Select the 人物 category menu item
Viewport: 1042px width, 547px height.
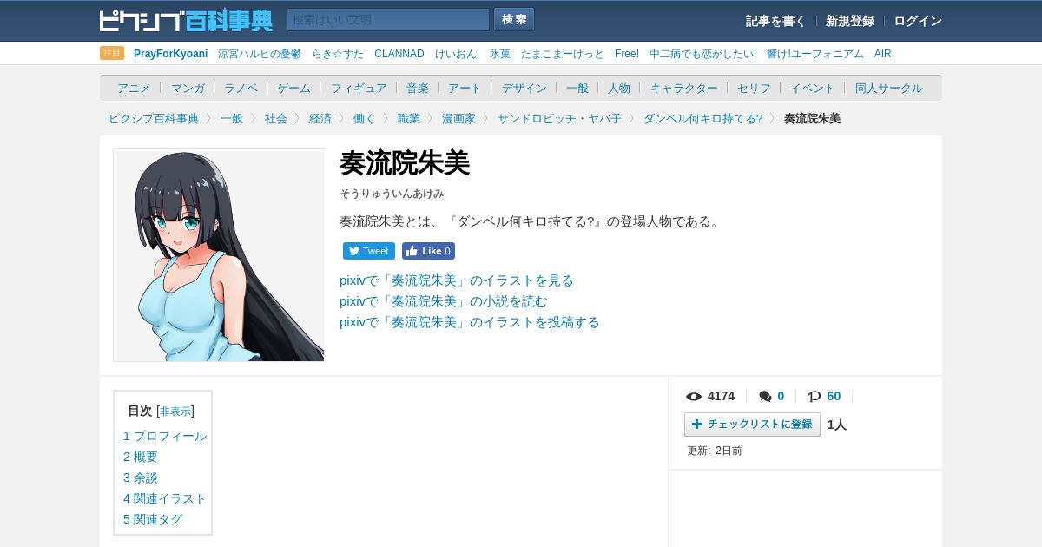pyautogui.click(x=619, y=88)
